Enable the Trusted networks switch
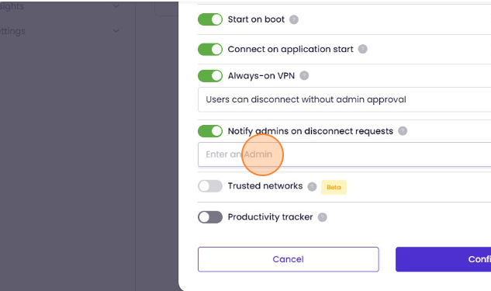 (x=210, y=186)
